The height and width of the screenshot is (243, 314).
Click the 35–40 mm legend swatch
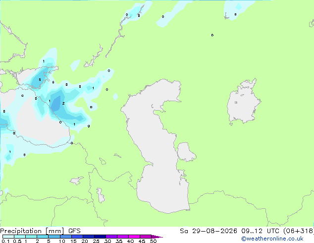click(123, 237)
